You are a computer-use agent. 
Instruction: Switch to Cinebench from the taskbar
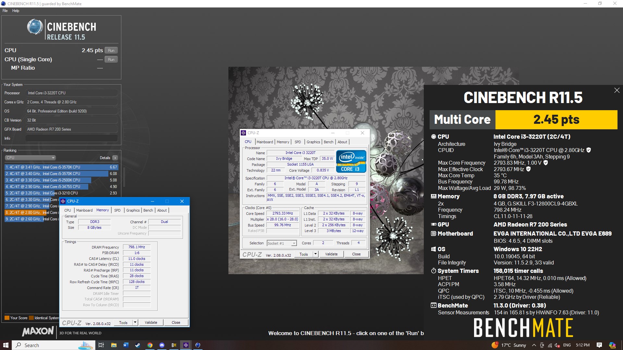(198, 345)
